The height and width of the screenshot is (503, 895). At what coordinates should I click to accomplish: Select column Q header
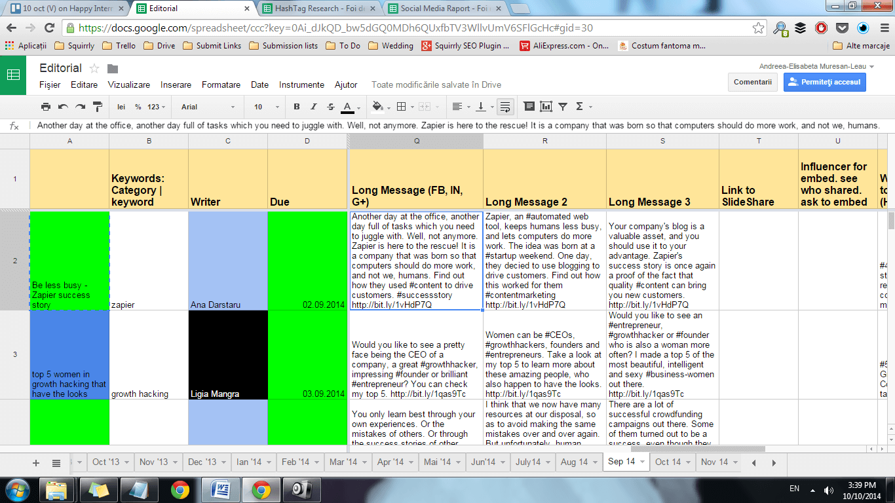tap(416, 141)
